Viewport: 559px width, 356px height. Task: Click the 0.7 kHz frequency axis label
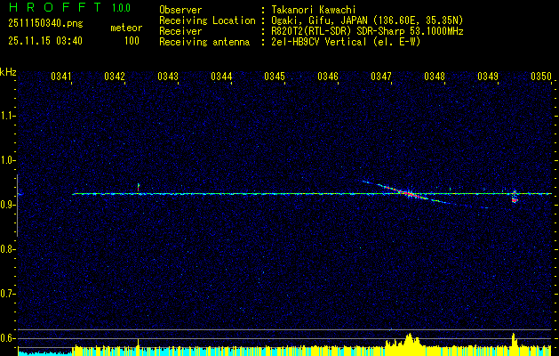tap(7, 294)
